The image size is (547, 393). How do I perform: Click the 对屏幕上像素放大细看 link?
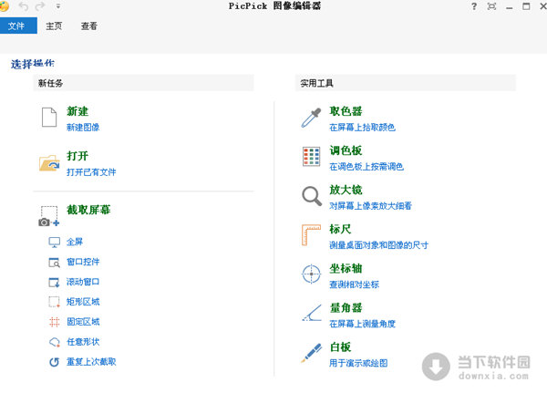pos(371,206)
